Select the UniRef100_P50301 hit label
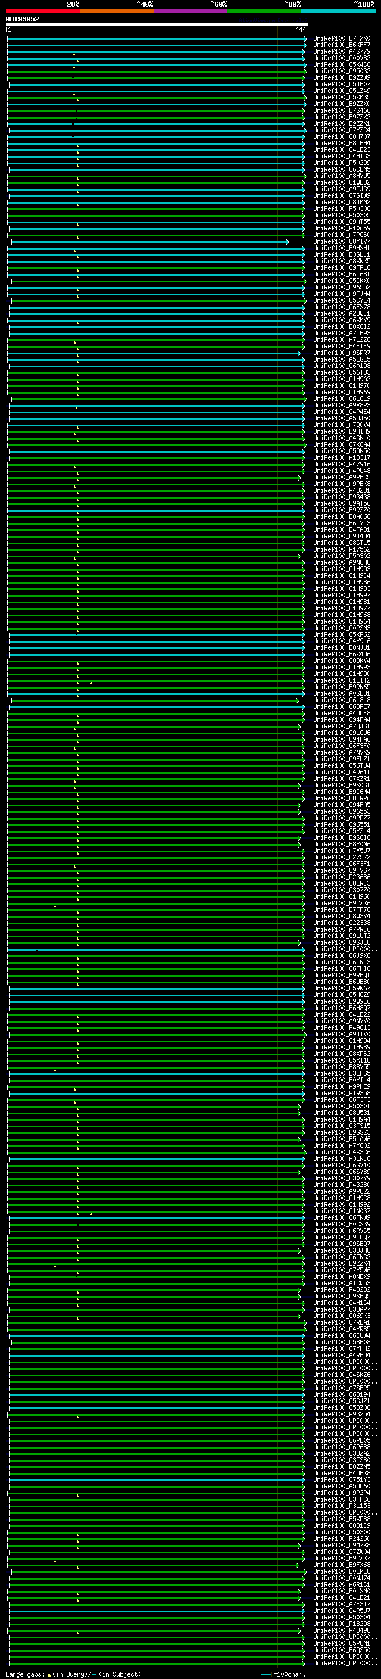This screenshot has width=381, height=1679. click(x=342, y=1107)
